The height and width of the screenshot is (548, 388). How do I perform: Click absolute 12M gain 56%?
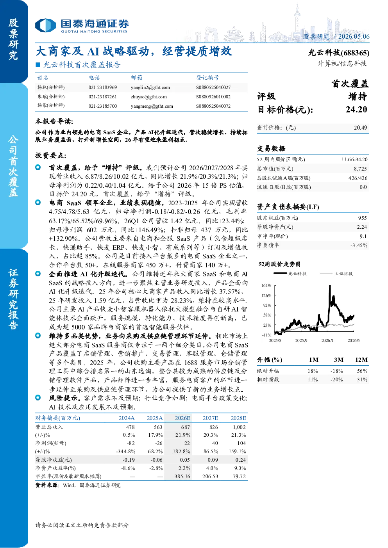(362, 371)
